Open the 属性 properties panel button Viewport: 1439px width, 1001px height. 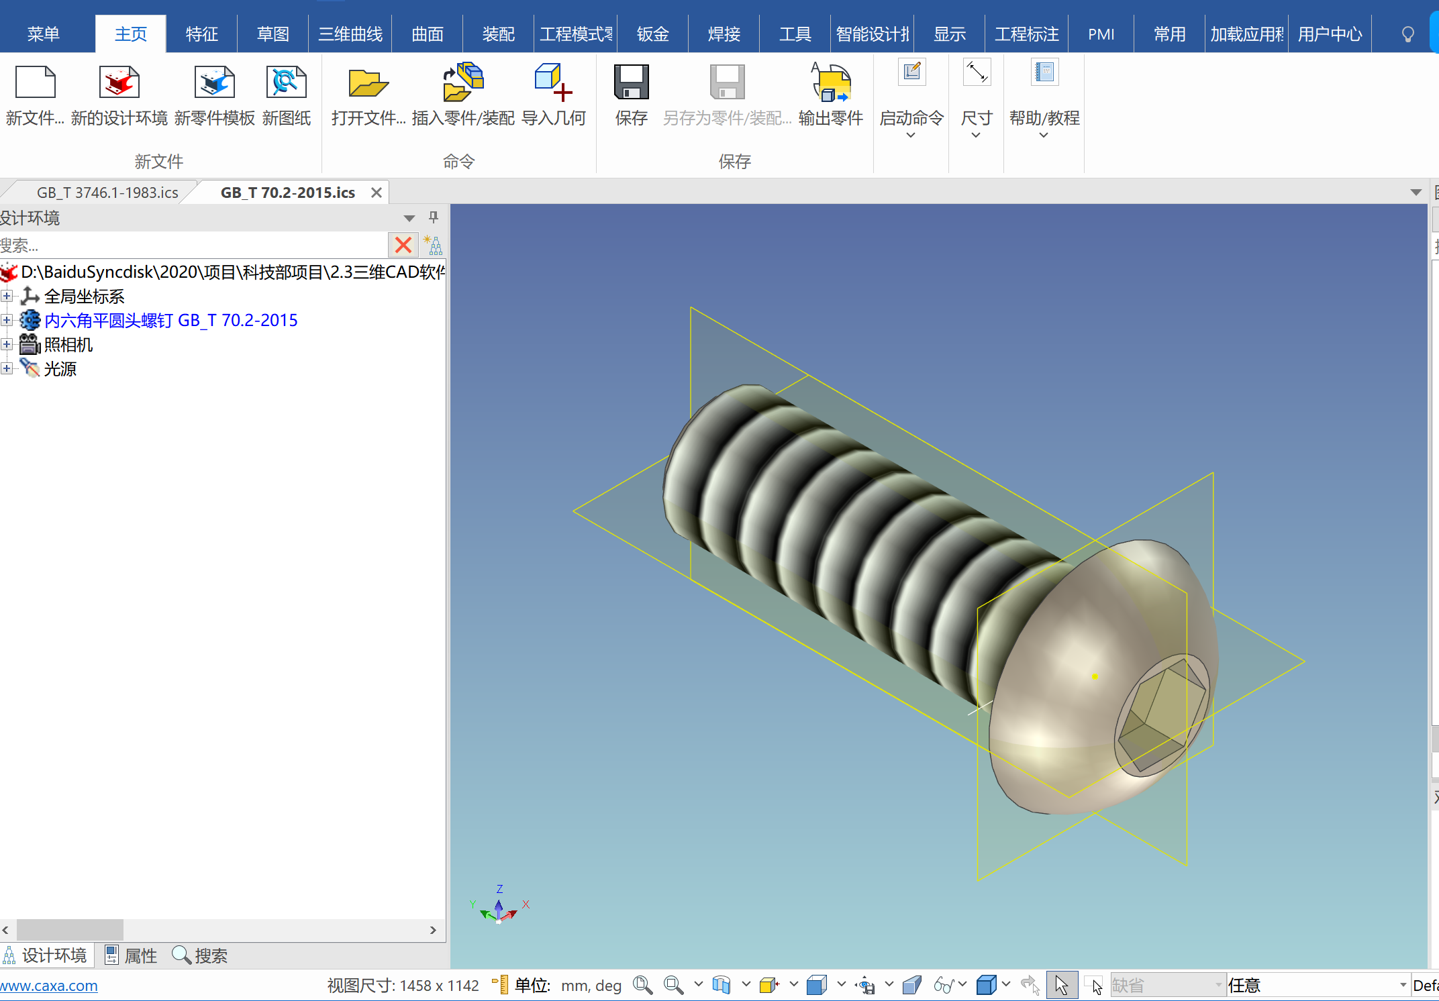tap(132, 955)
